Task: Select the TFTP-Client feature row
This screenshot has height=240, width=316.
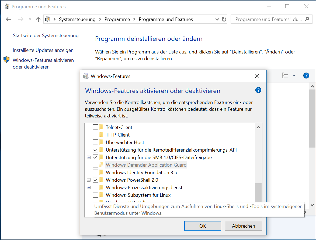Action: tap(118, 135)
